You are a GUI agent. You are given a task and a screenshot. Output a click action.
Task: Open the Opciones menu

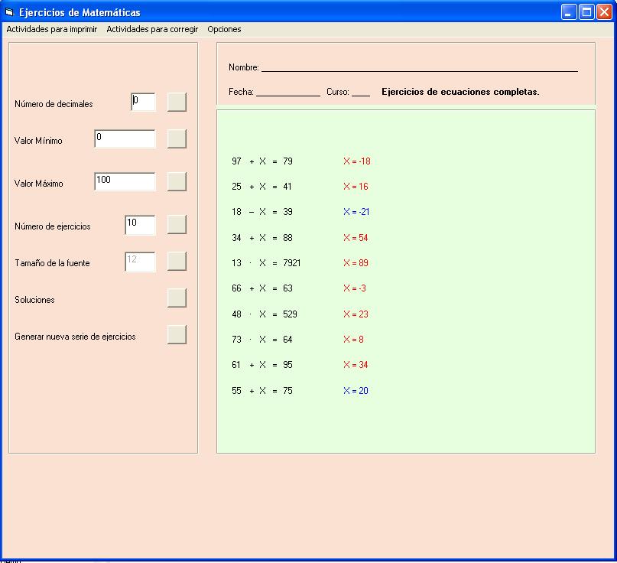[224, 29]
